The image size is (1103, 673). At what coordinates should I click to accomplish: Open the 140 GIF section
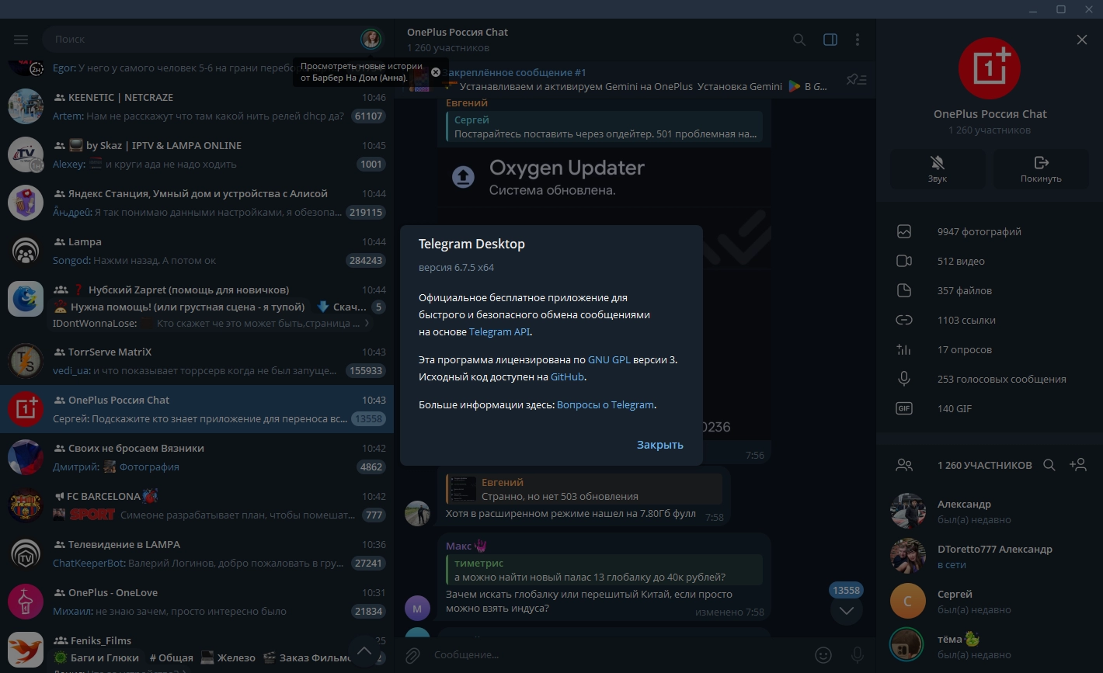click(x=990, y=408)
